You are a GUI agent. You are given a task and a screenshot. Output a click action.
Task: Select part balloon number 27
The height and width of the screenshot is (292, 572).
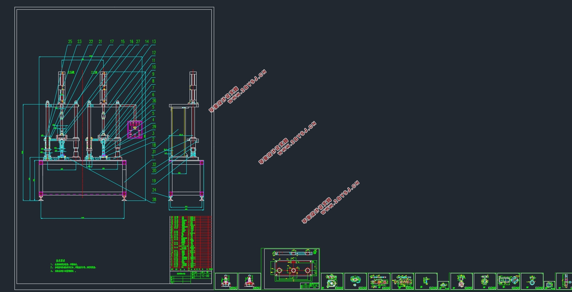coord(138,42)
